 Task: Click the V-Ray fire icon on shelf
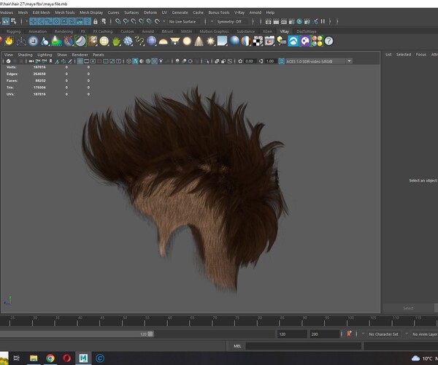click(x=9, y=41)
